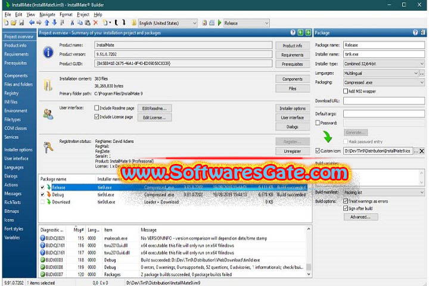Click the Copy toolbar icon
Image resolution: width=429 pixels, height=286 pixels.
(x=80, y=23)
